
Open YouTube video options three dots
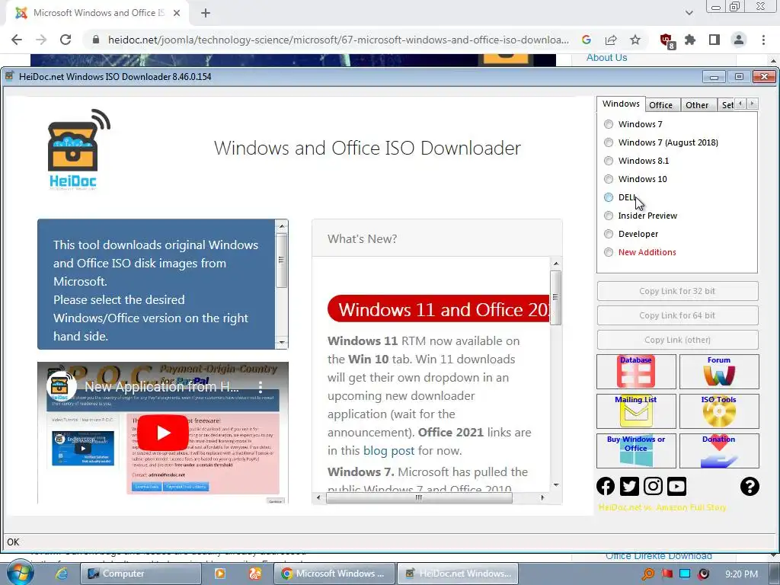click(x=261, y=386)
